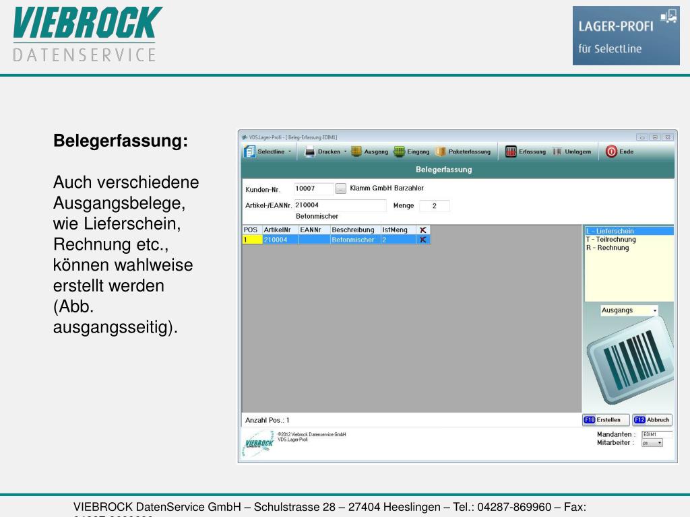Select table cell 210004
The image size is (690, 517).
(x=280, y=240)
